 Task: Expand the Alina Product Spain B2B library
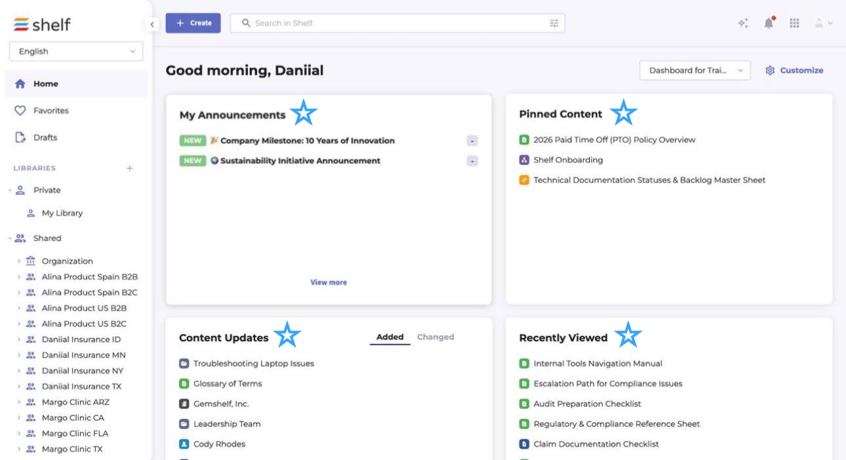(x=20, y=277)
